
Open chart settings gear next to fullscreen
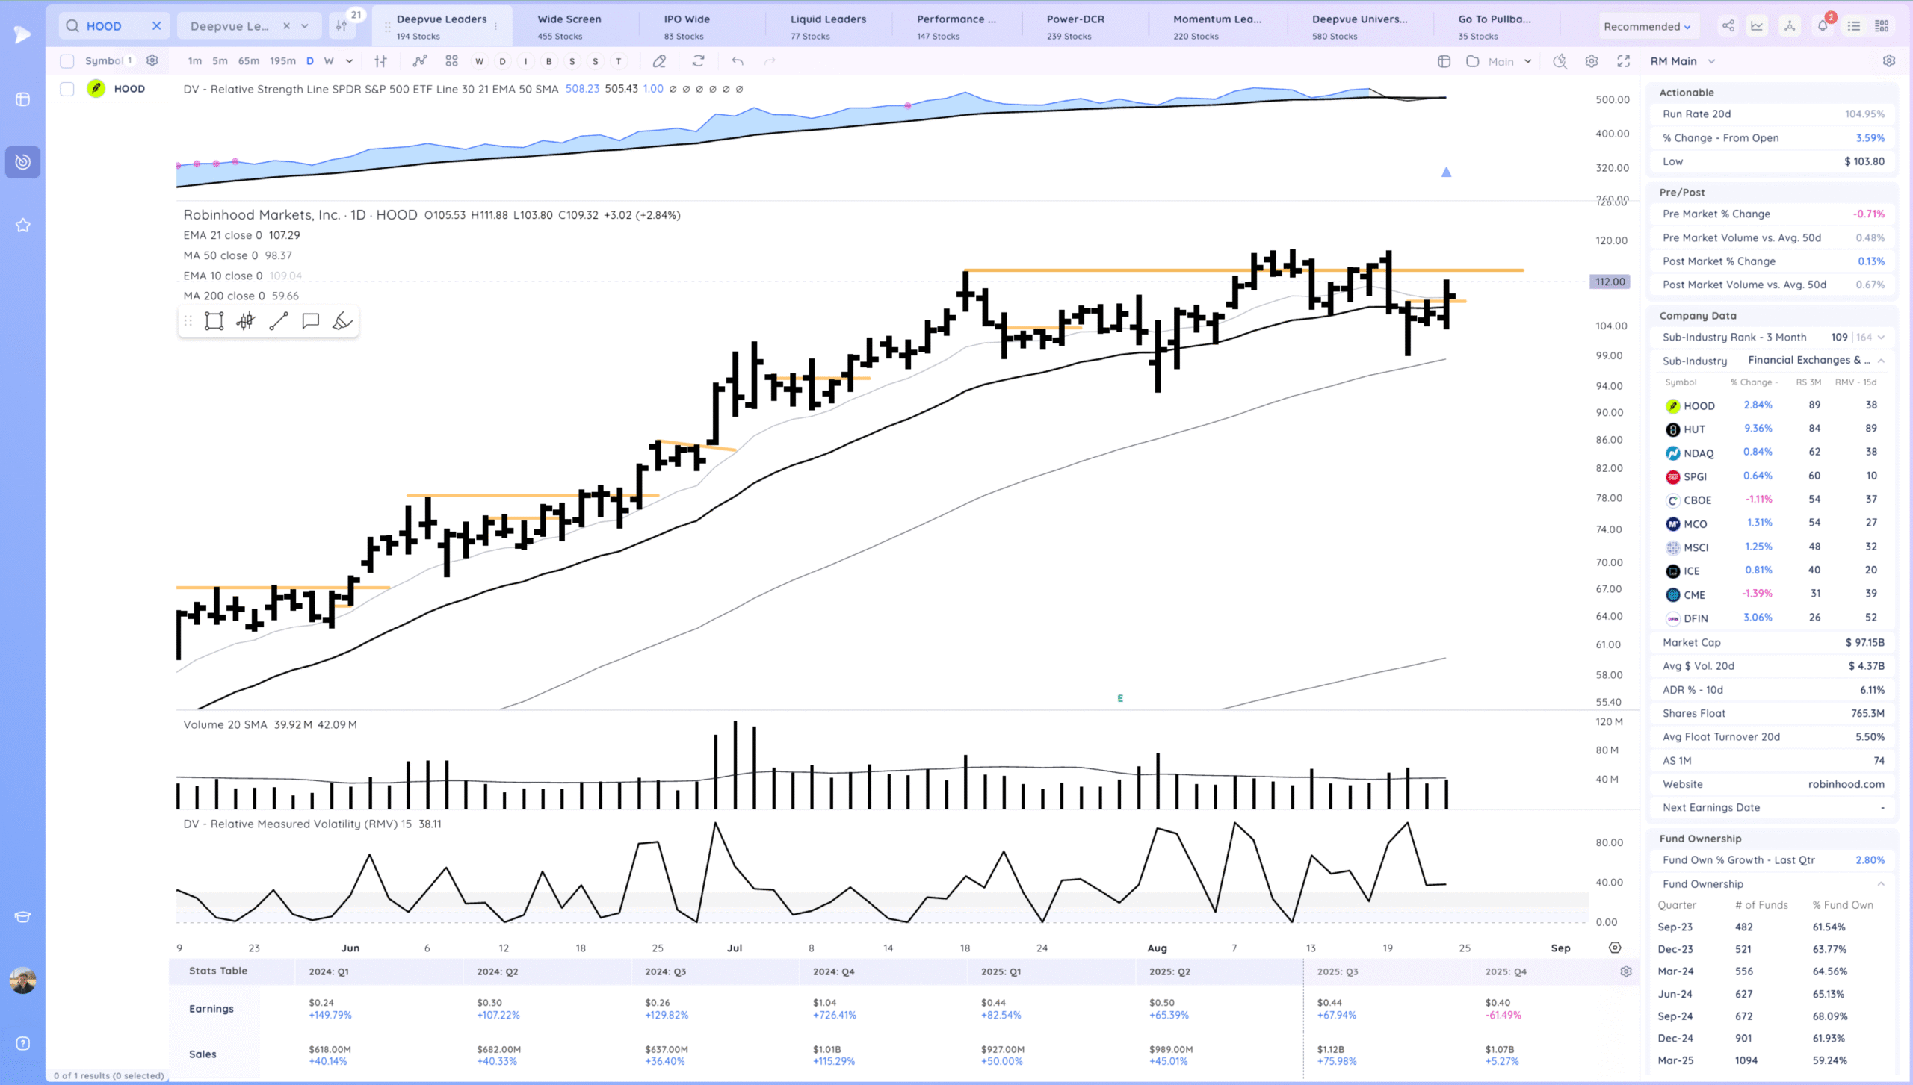click(1592, 61)
